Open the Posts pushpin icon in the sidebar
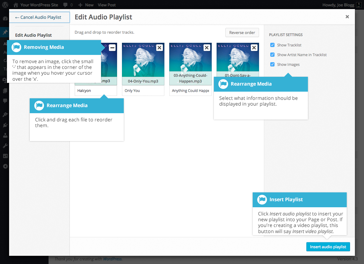 click(x=5, y=32)
